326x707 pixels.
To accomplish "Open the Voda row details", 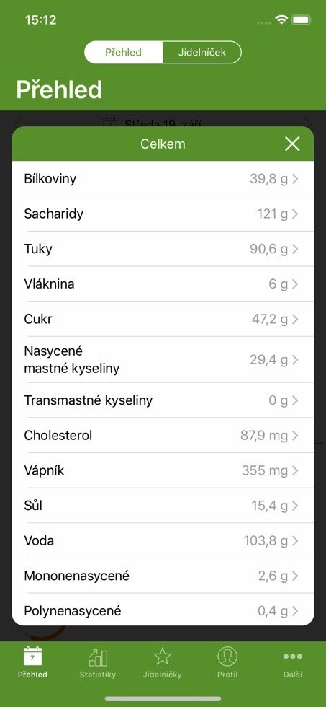I will click(163, 540).
